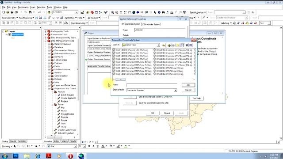This screenshot has height=159, width=283.
Task: Click the Full Extent globe icon
Action: (134, 12)
